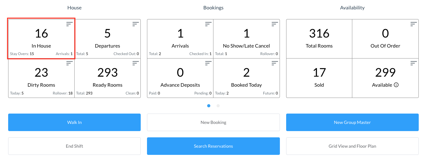425x163 pixels.
Task: Click the info icon next to Available
Action: [396, 85]
